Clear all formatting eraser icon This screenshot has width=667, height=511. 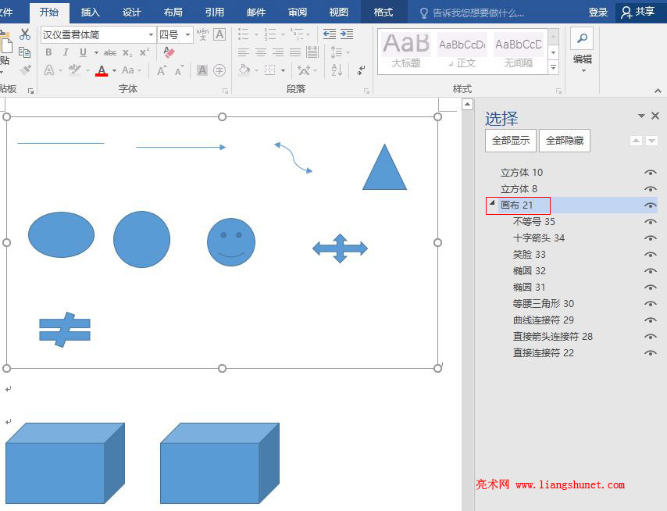pyautogui.click(x=169, y=52)
